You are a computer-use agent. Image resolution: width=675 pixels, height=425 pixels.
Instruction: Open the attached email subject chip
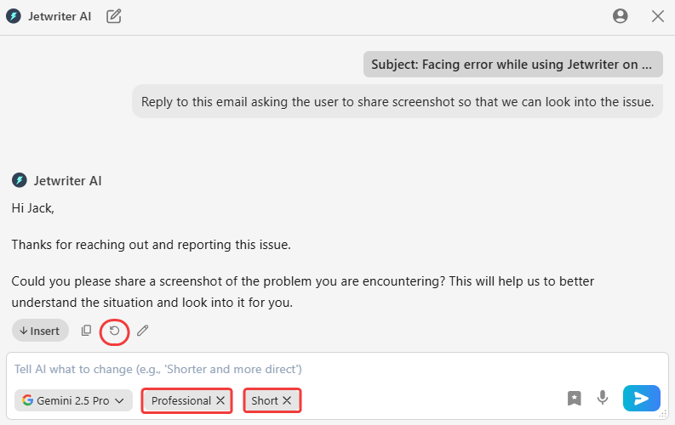pyautogui.click(x=512, y=64)
